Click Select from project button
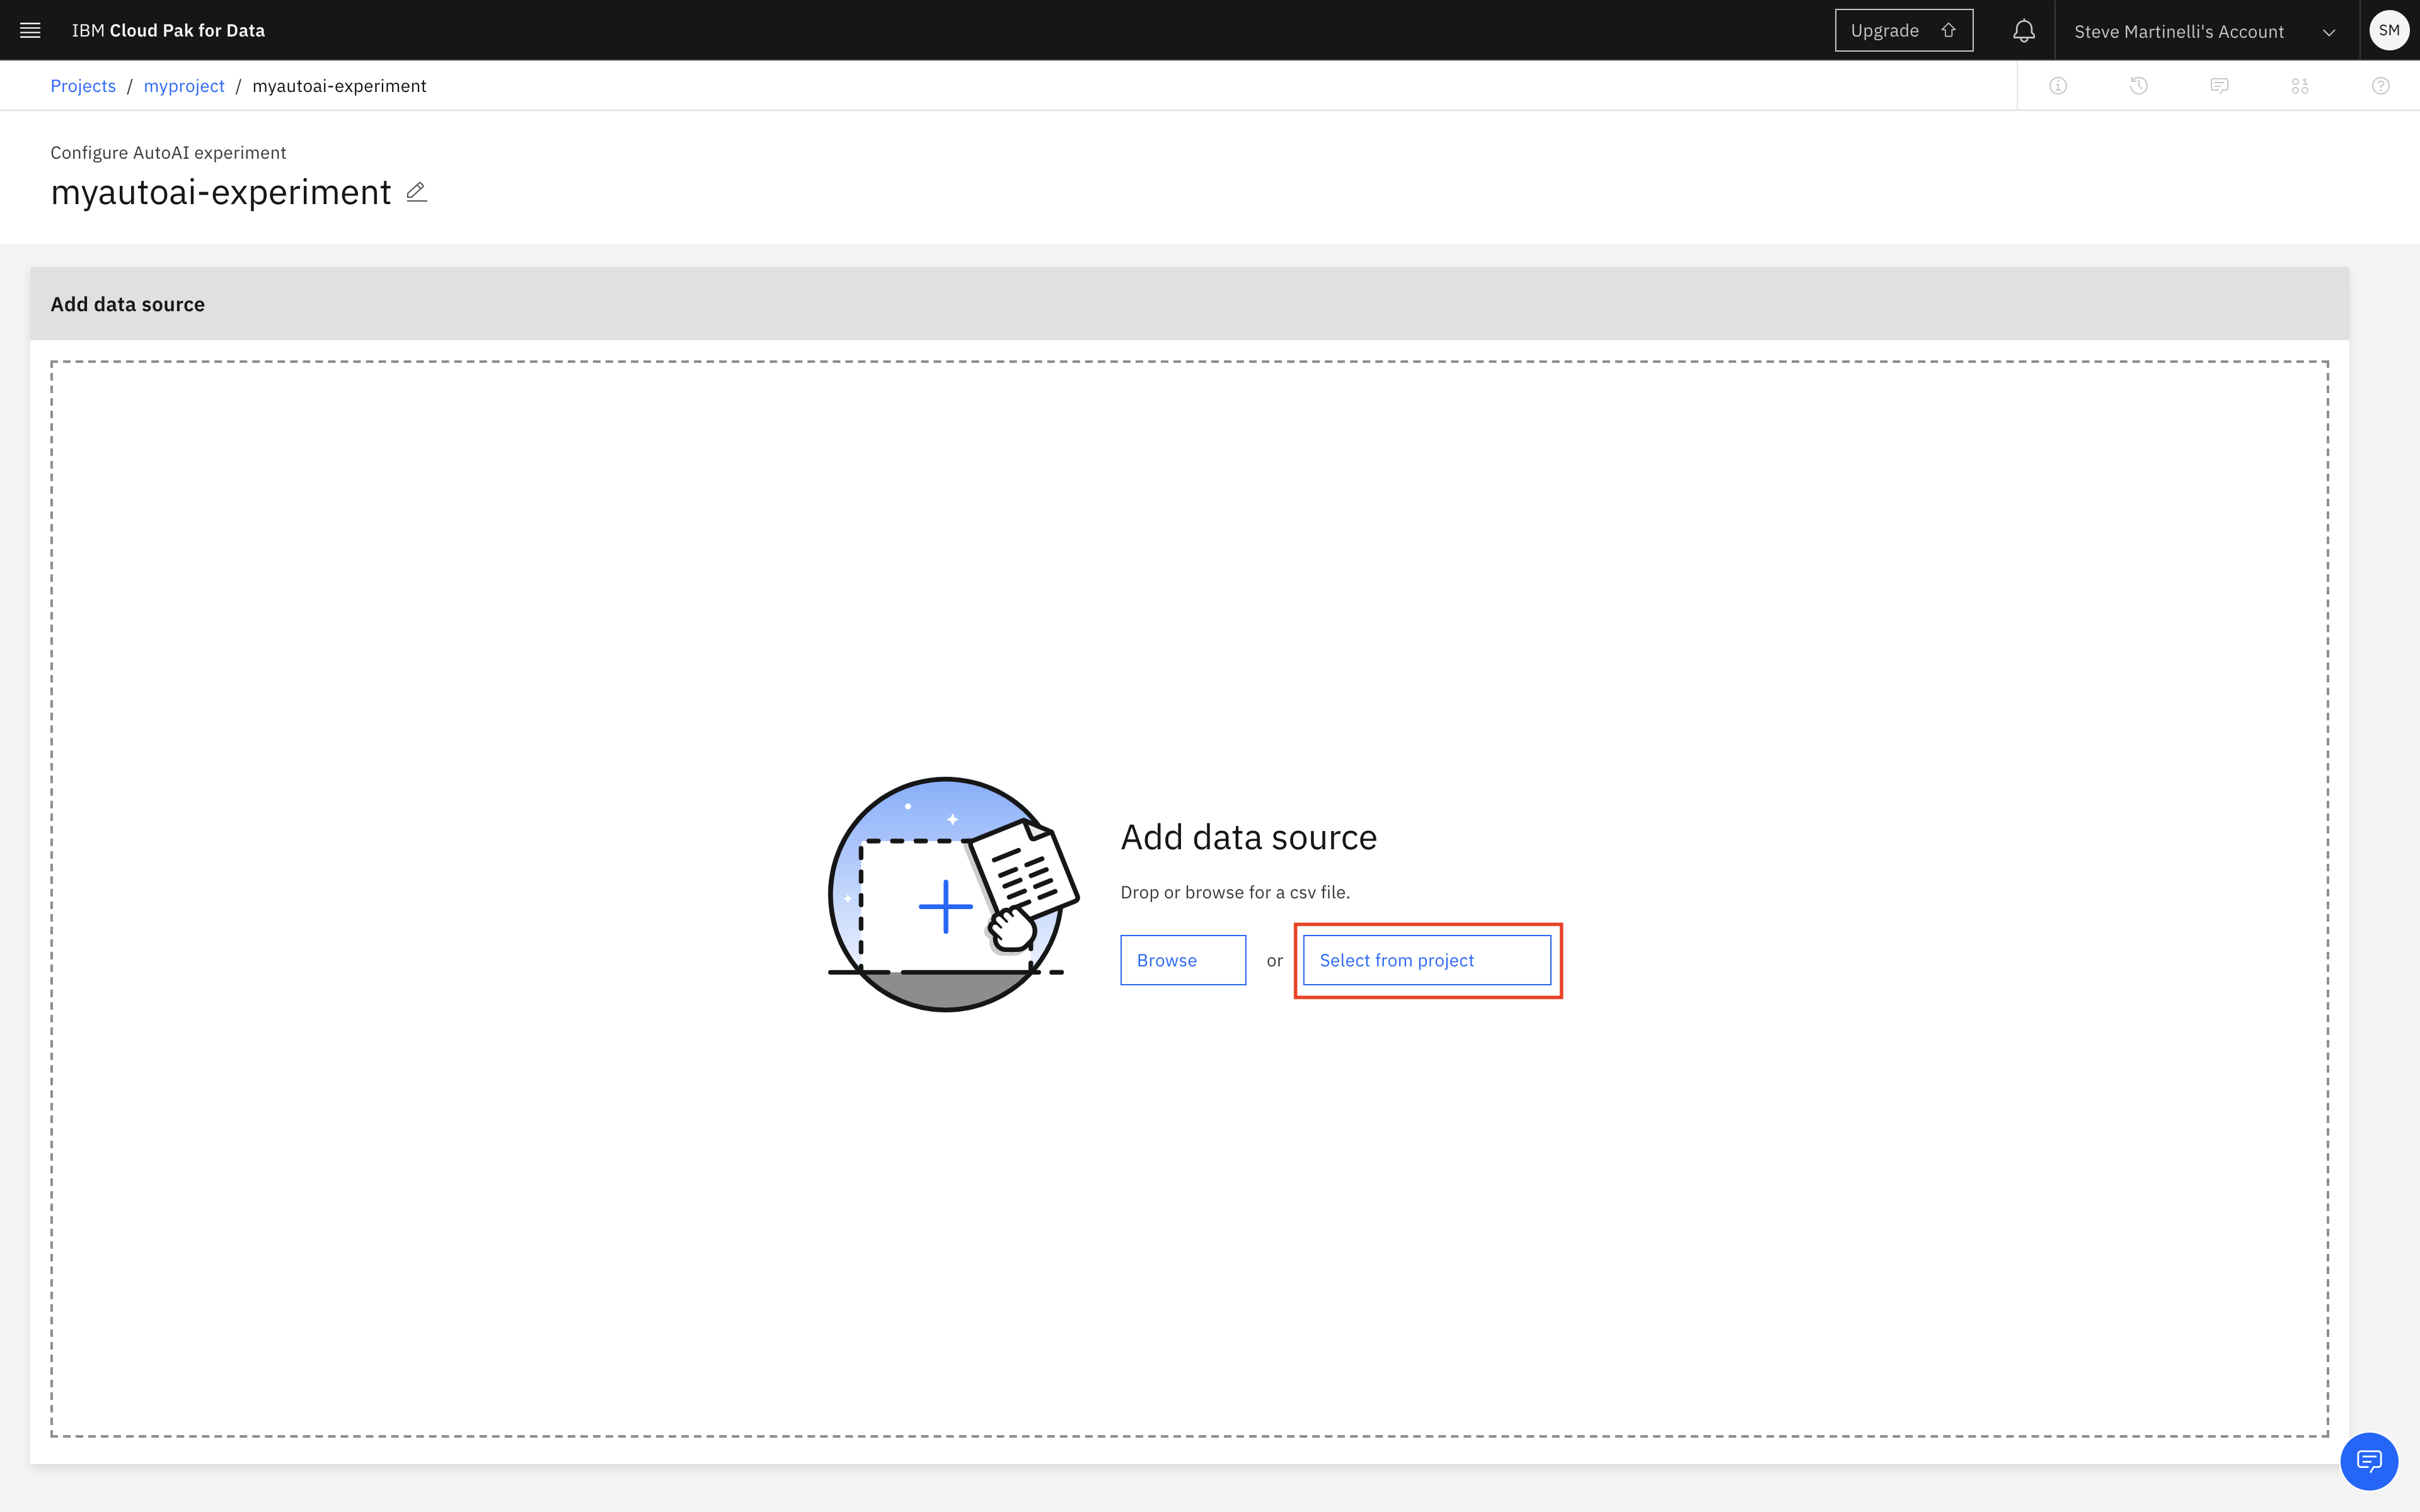Image resolution: width=2420 pixels, height=1512 pixels. (x=1426, y=960)
